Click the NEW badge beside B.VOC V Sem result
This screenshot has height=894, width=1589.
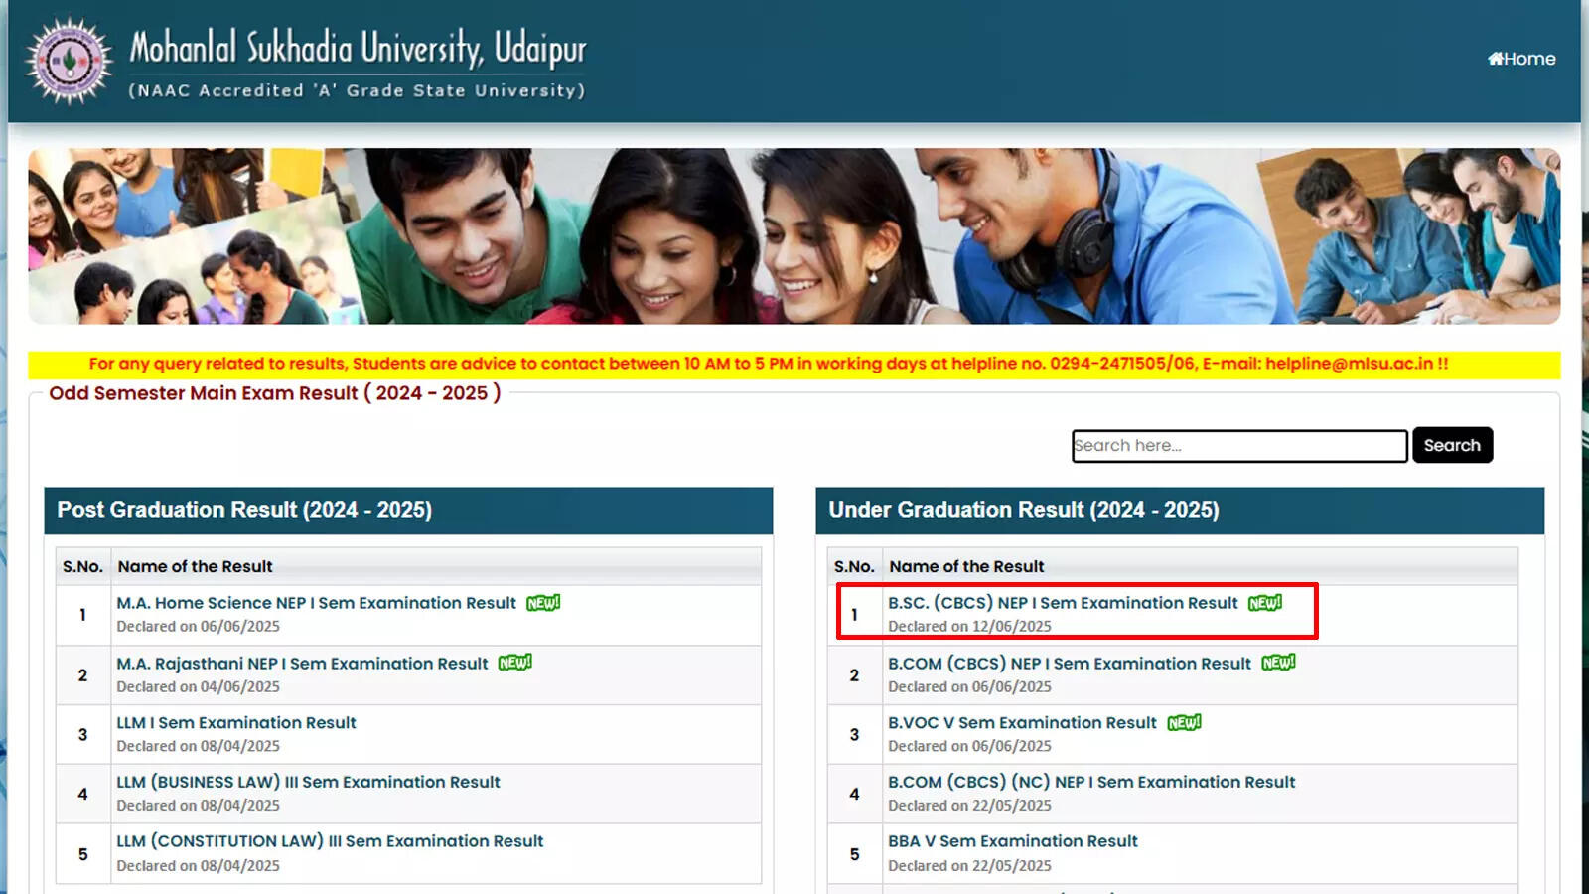1185,722
